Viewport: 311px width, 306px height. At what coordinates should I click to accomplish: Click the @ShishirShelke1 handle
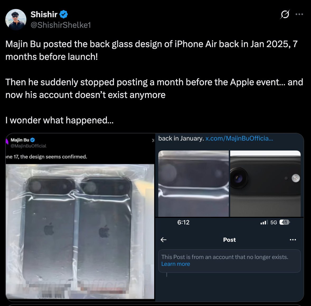point(60,25)
